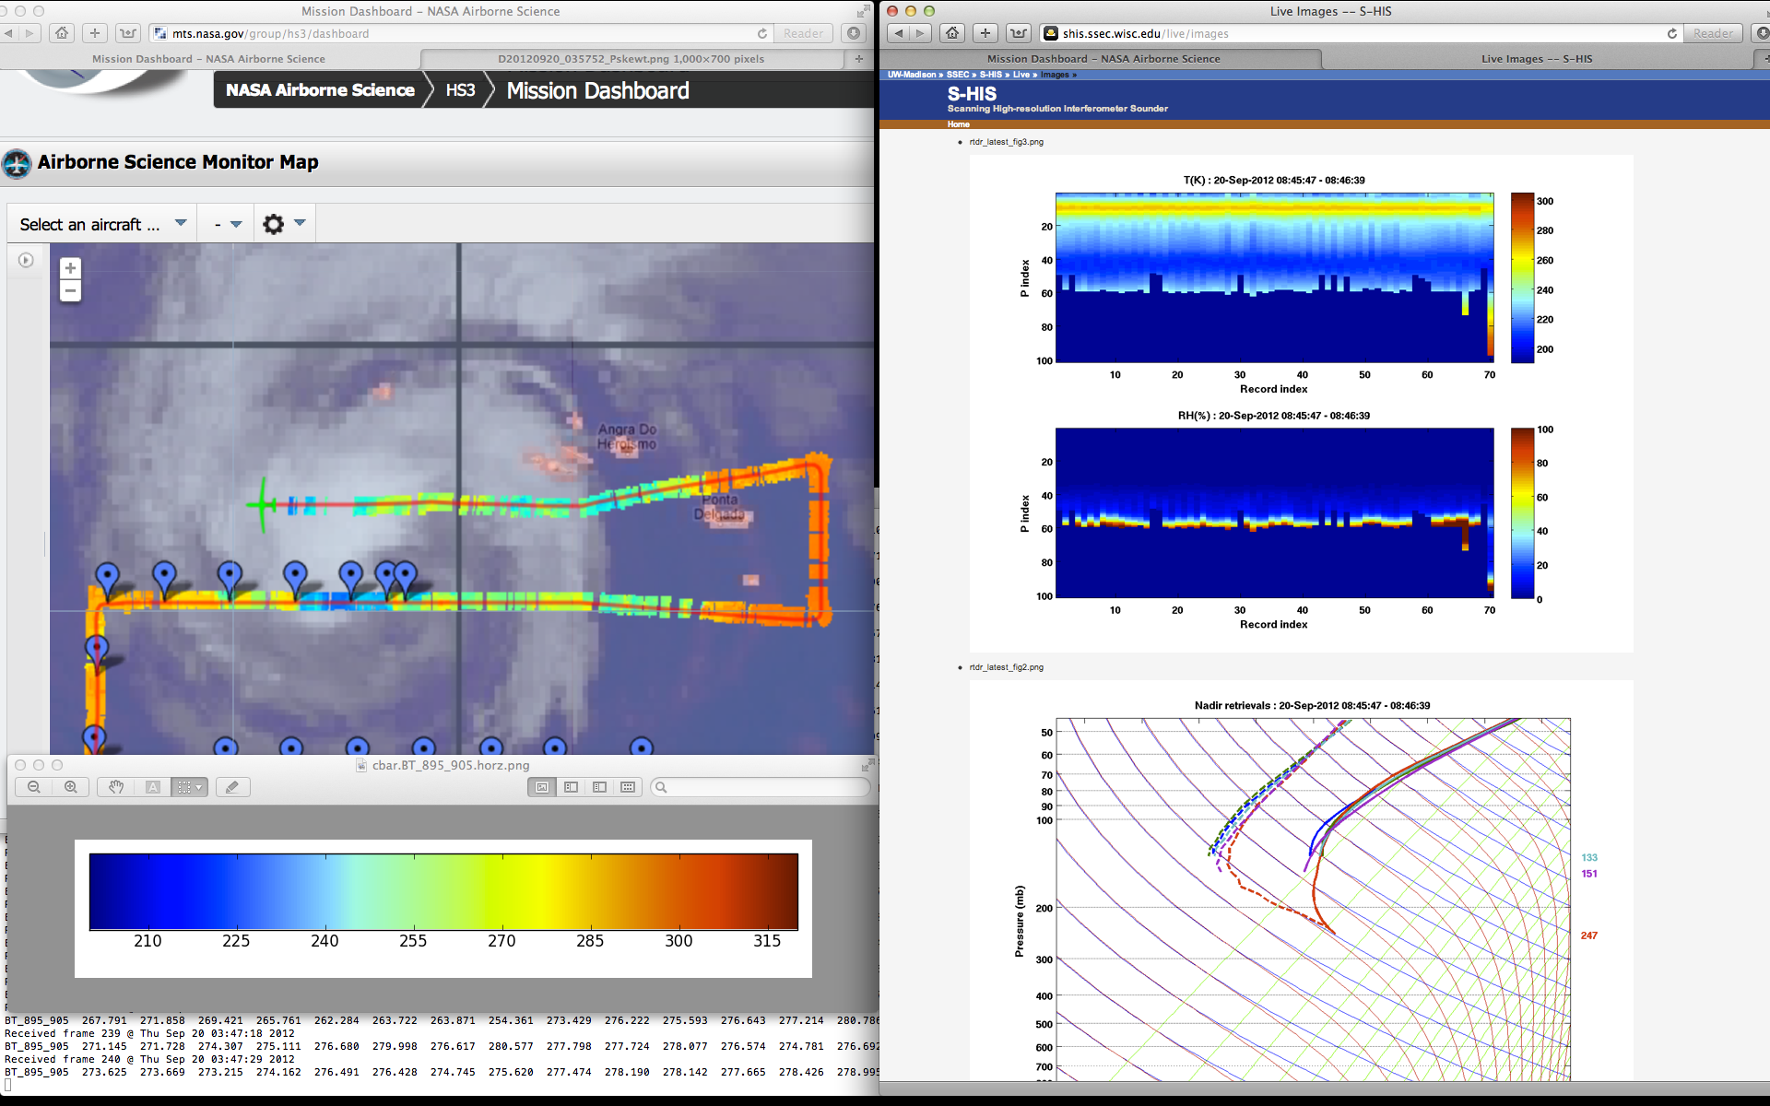1770x1106 pixels.
Task: Click the Preview search field
Action: 761,787
